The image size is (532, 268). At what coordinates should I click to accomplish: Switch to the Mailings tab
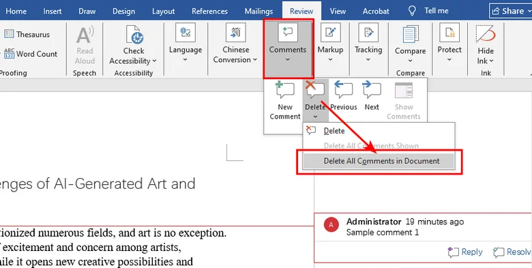click(x=258, y=11)
